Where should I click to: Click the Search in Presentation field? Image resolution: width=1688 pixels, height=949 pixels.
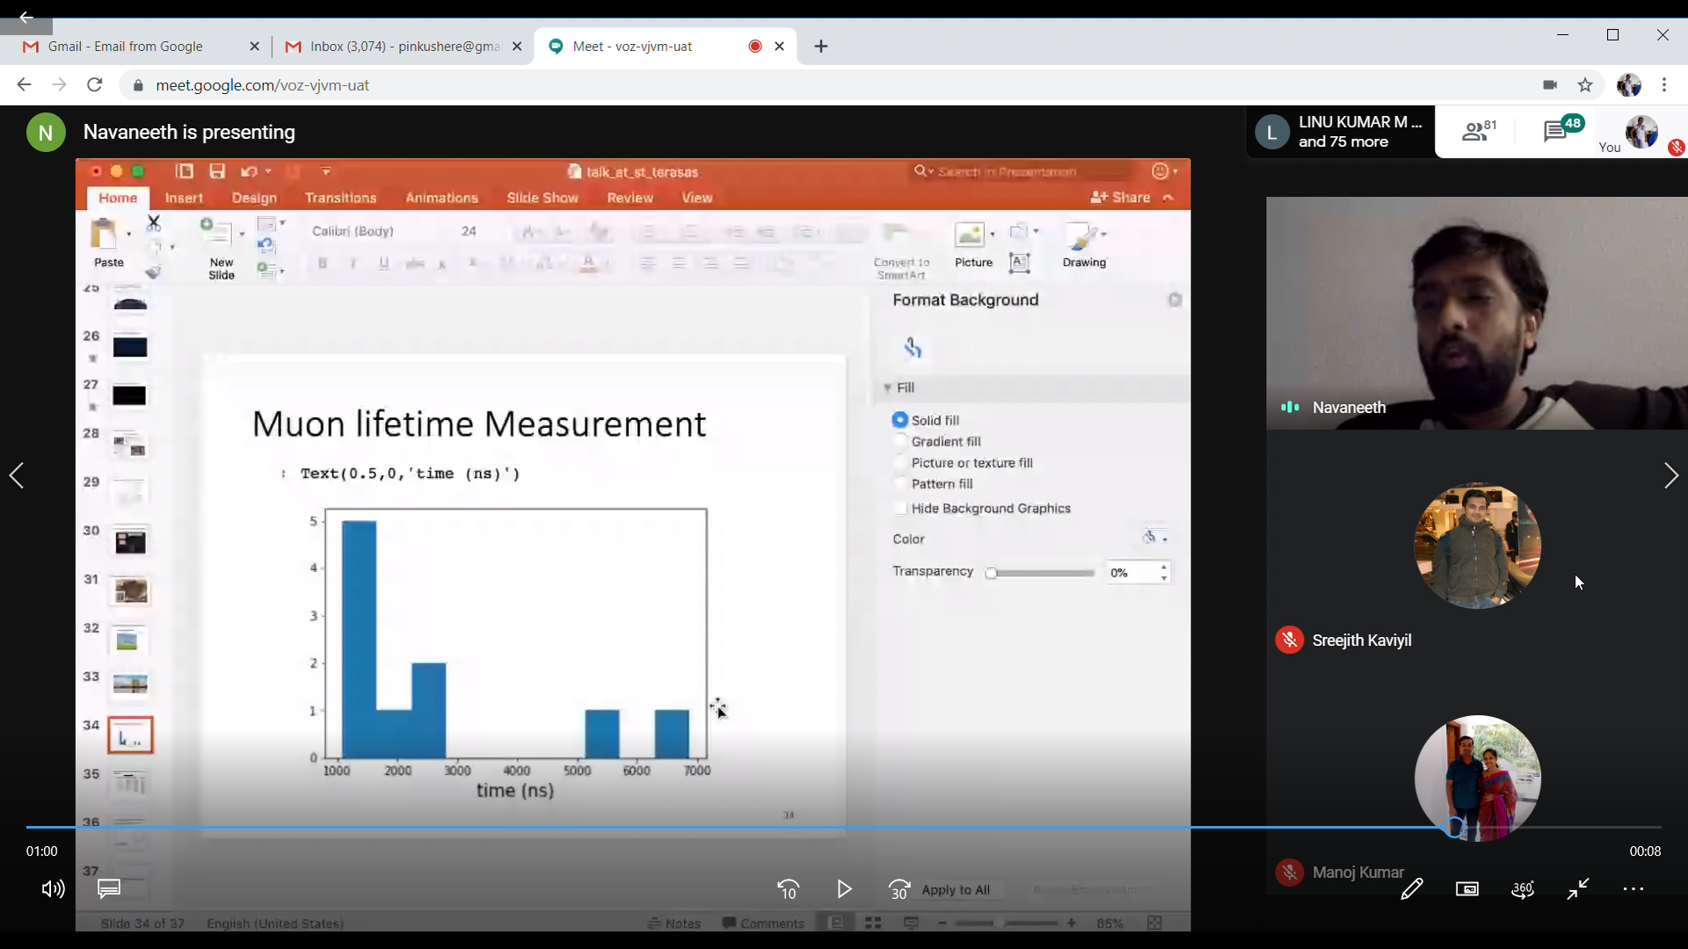point(1020,171)
